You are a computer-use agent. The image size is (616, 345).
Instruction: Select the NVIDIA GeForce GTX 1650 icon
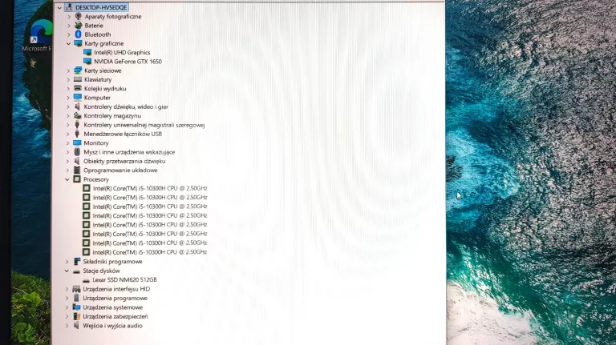tap(87, 62)
